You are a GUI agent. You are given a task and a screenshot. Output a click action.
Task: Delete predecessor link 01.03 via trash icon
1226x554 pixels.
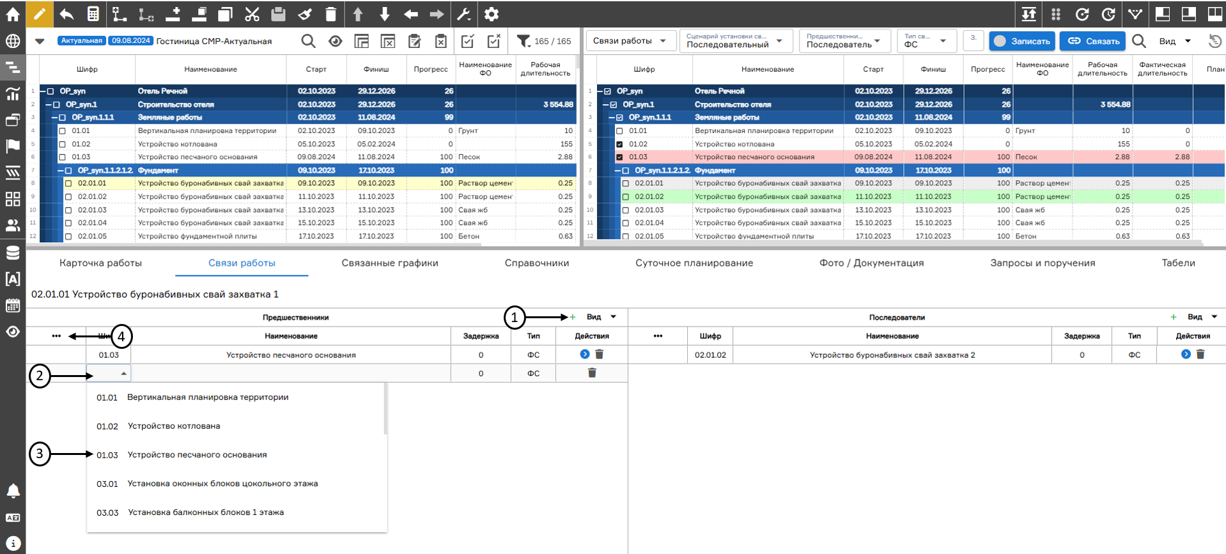point(600,354)
